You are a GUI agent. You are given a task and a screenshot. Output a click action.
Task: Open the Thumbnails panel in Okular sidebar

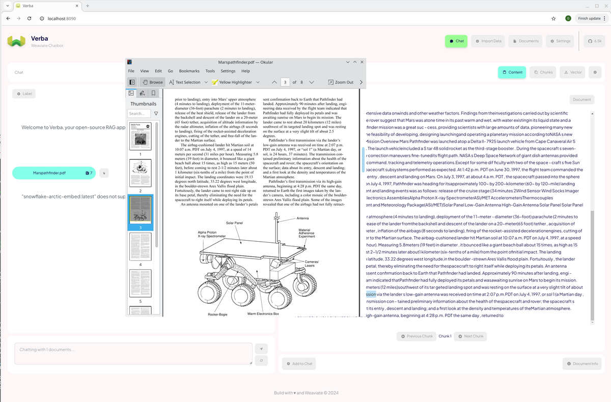[x=131, y=93]
